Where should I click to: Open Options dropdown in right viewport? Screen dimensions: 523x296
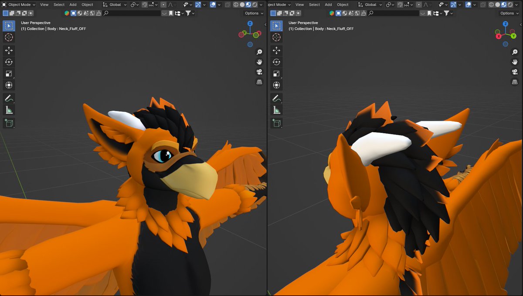pos(509,13)
